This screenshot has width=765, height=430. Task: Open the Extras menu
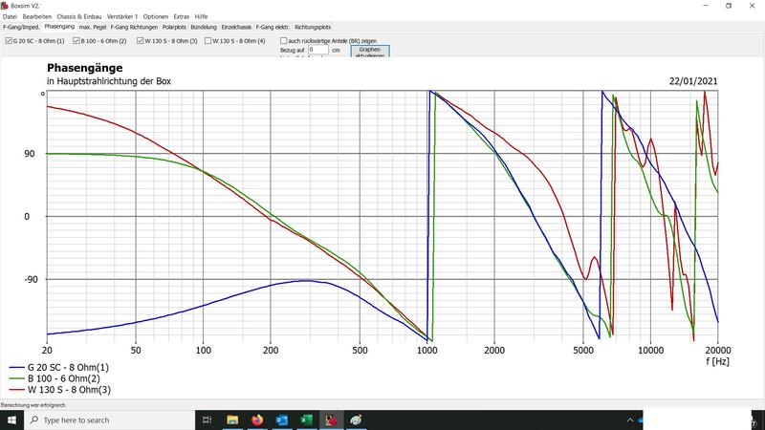click(x=182, y=16)
